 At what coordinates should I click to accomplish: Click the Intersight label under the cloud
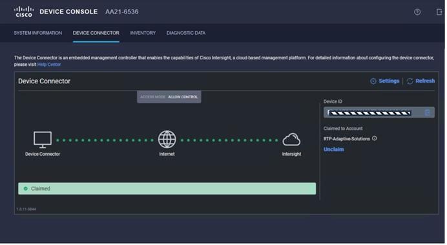click(291, 154)
